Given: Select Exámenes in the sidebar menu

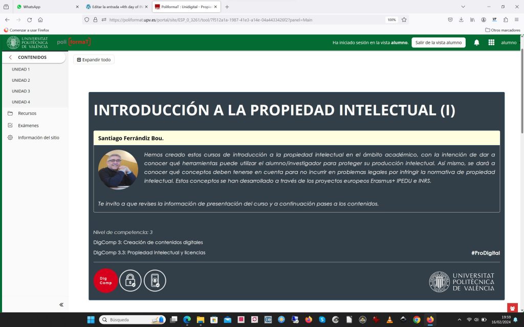Looking at the screenshot, I should (28, 126).
